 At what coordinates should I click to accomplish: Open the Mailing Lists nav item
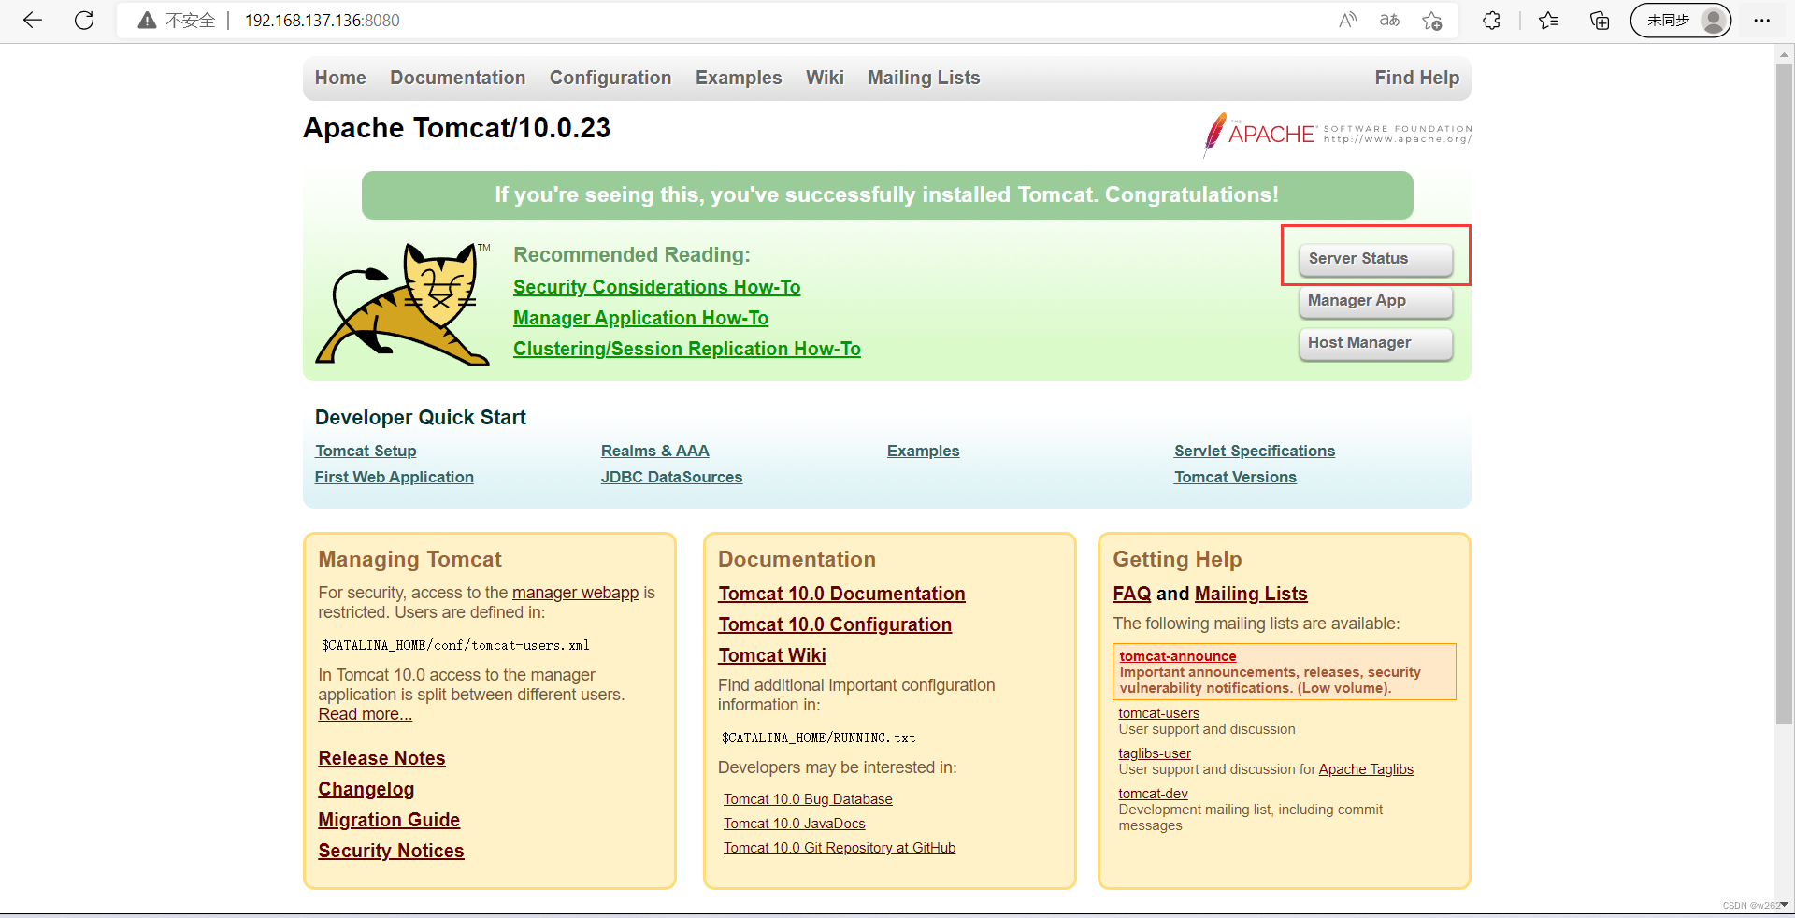924,78
